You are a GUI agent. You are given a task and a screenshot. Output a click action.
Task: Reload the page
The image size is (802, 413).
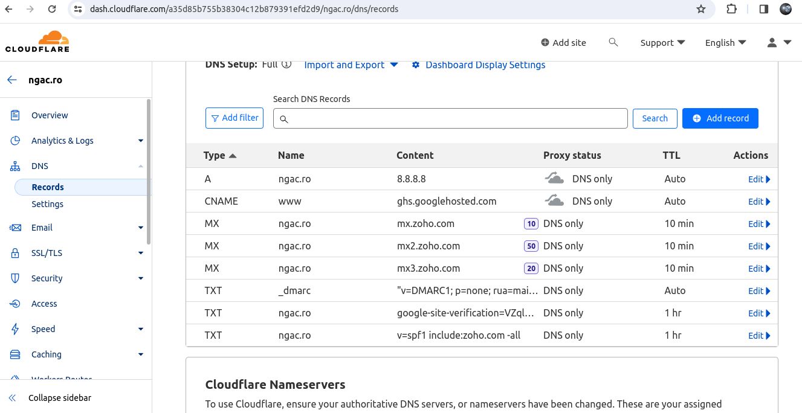pos(52,9)
